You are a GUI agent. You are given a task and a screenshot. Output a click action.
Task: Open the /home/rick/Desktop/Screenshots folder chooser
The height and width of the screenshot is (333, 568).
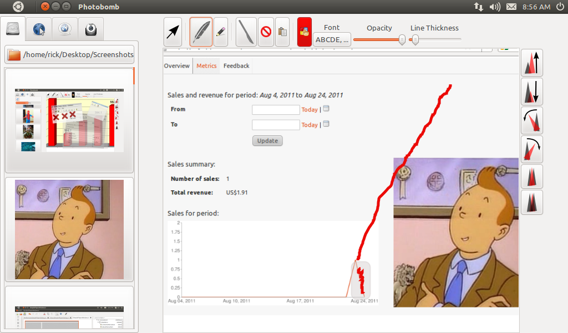pyautogui.click(x=69, y=55)
